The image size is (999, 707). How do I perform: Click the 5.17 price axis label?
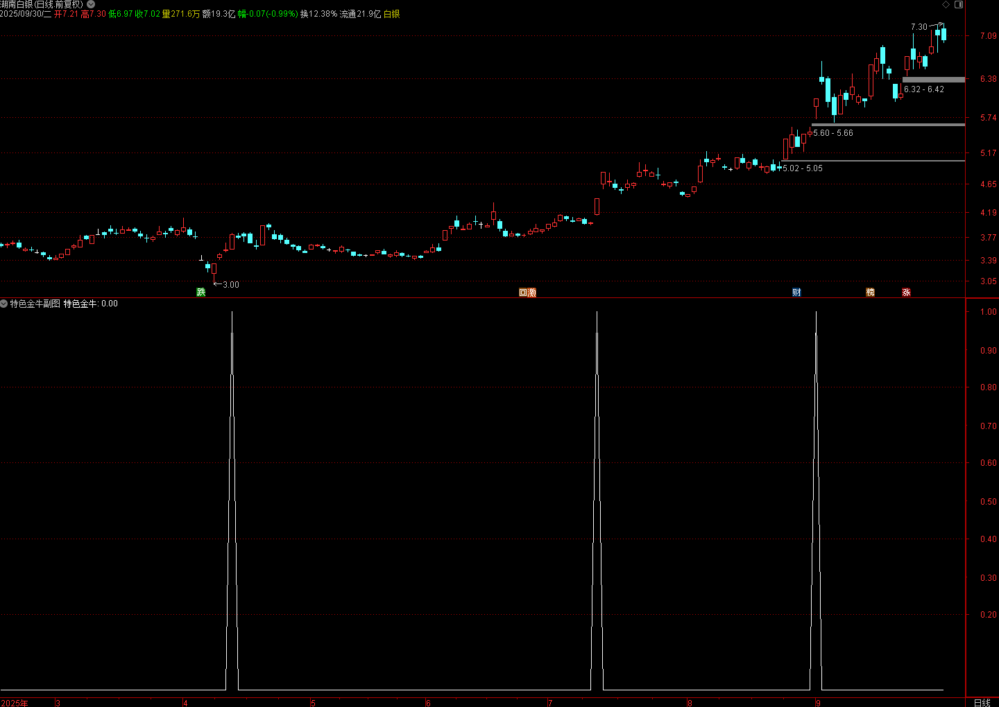pos(989,153)
